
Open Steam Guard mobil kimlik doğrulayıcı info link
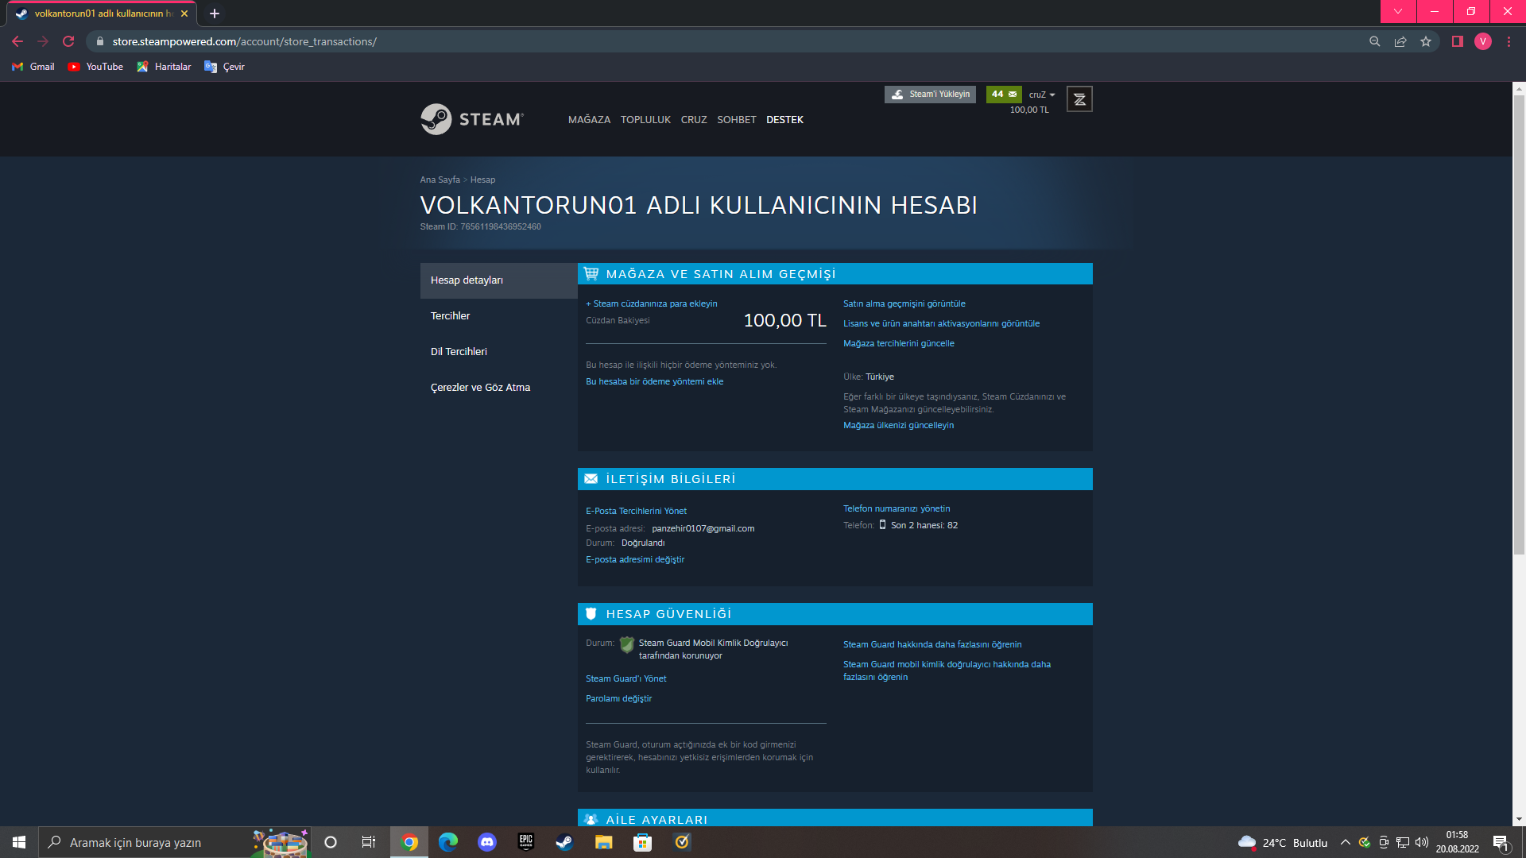[x=947, y=671]
